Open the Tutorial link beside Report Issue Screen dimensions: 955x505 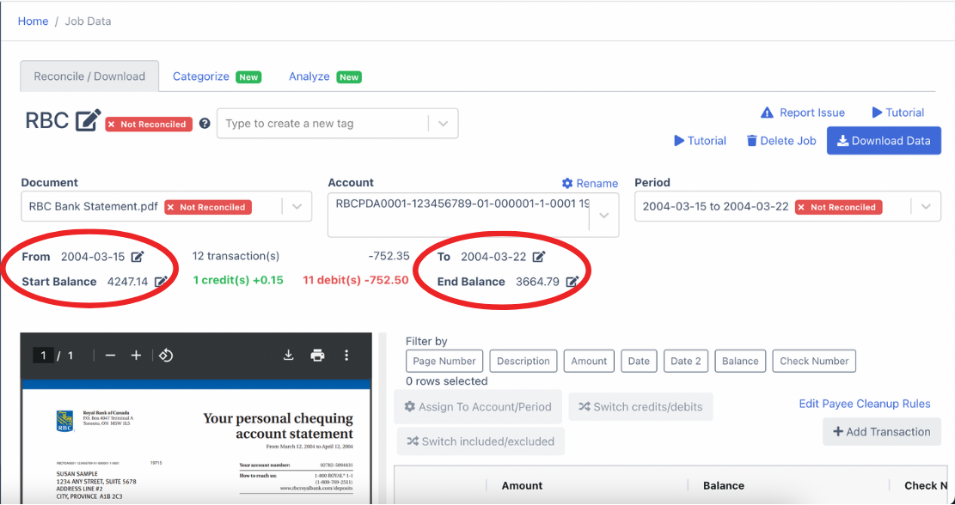897,113
